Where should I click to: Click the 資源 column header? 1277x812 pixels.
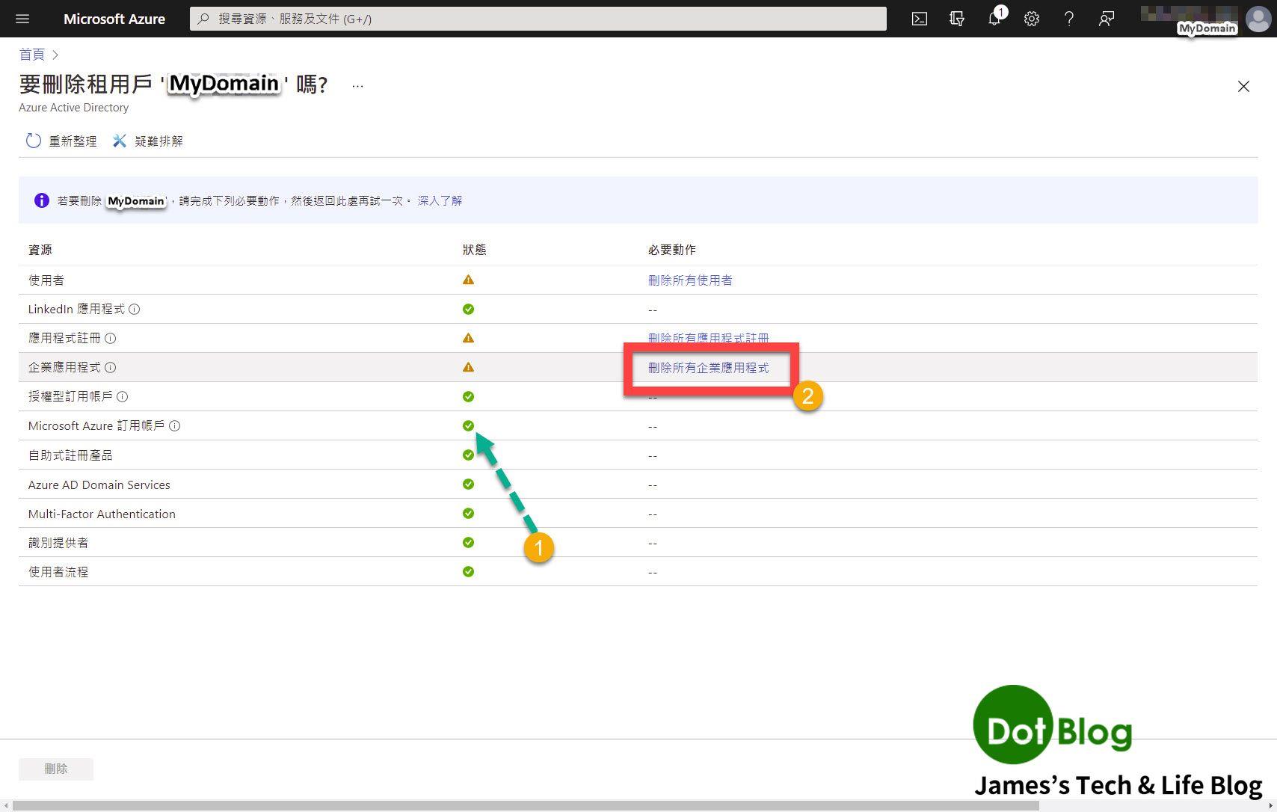tap(40, 250)
